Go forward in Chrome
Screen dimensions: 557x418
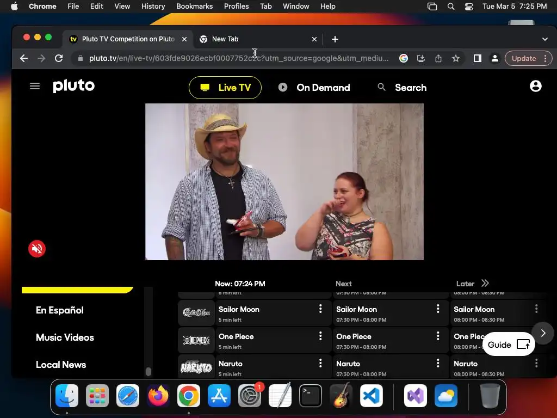click(x=41, y=58)
